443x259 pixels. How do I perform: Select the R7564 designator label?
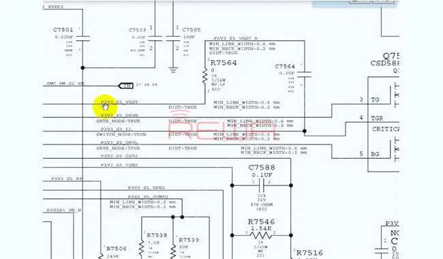[224, 63]
